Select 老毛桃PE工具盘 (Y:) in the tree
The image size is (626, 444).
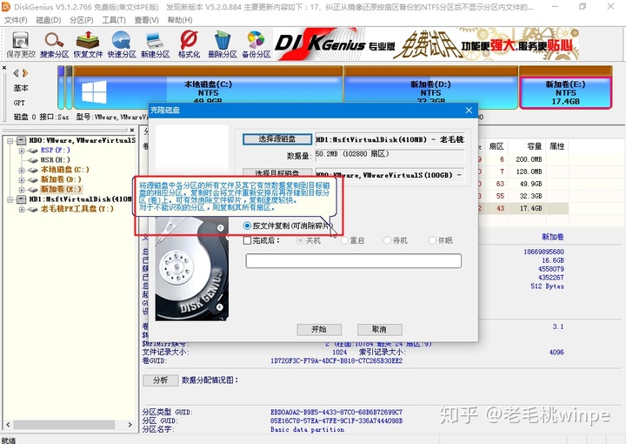[x=77, y=209]
